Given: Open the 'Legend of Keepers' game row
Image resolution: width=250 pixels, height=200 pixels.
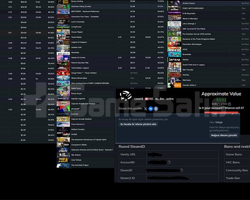Looking at the screenshot, I should 79,42.
